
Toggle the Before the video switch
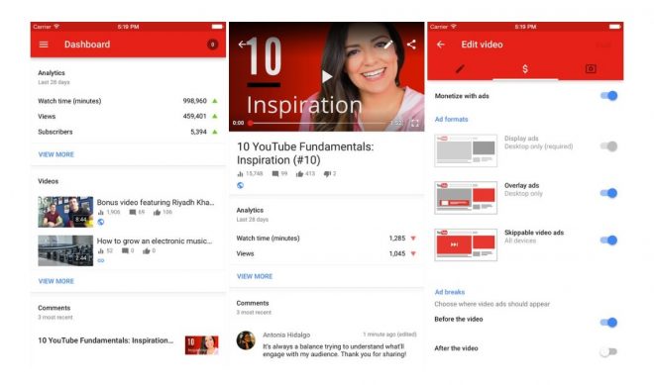point(609,322)
